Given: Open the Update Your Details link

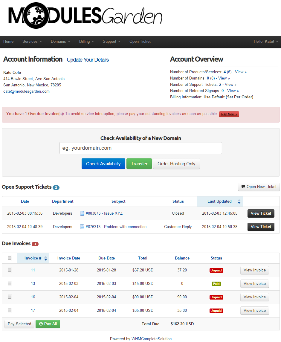Looking at the screenshot, I should pyautogui.click(x=88, y=60).
